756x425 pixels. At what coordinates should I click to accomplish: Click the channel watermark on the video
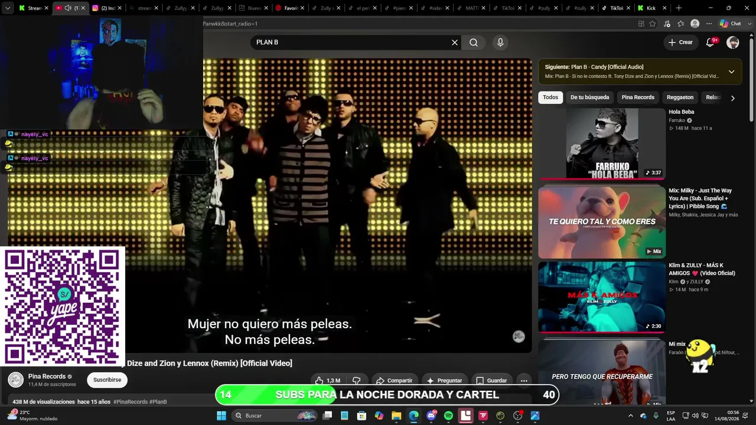click(519, 336)
